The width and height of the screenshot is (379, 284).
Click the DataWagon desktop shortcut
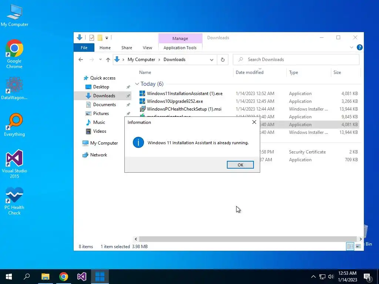pyautogui.click(x=14, y=88)
